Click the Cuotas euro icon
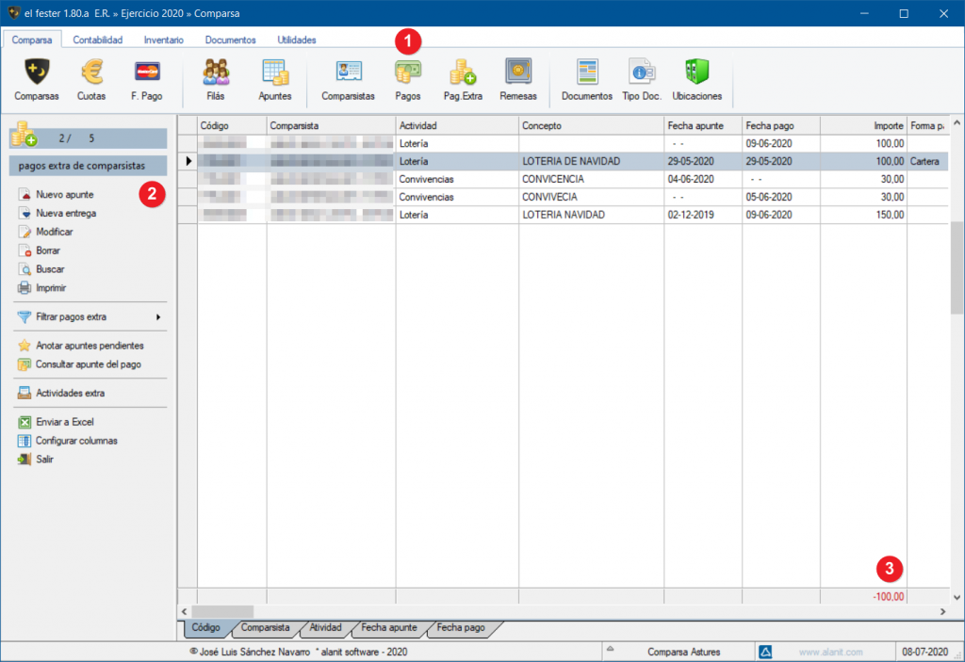Viewport: 965px width, 662px height. coord(91,73)
